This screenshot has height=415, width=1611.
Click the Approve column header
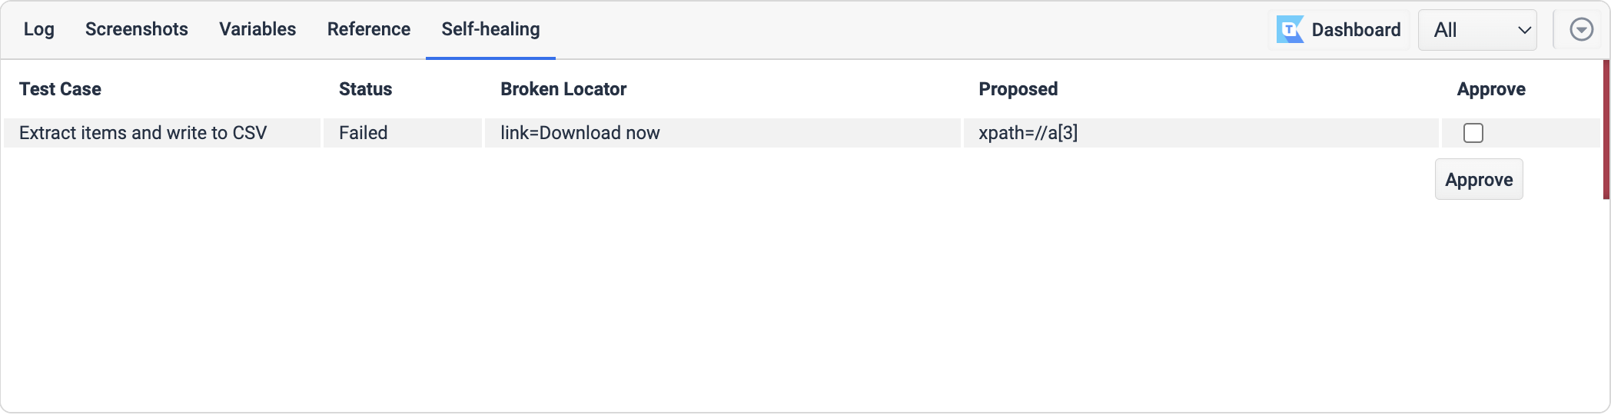[x=1491, y=89]
